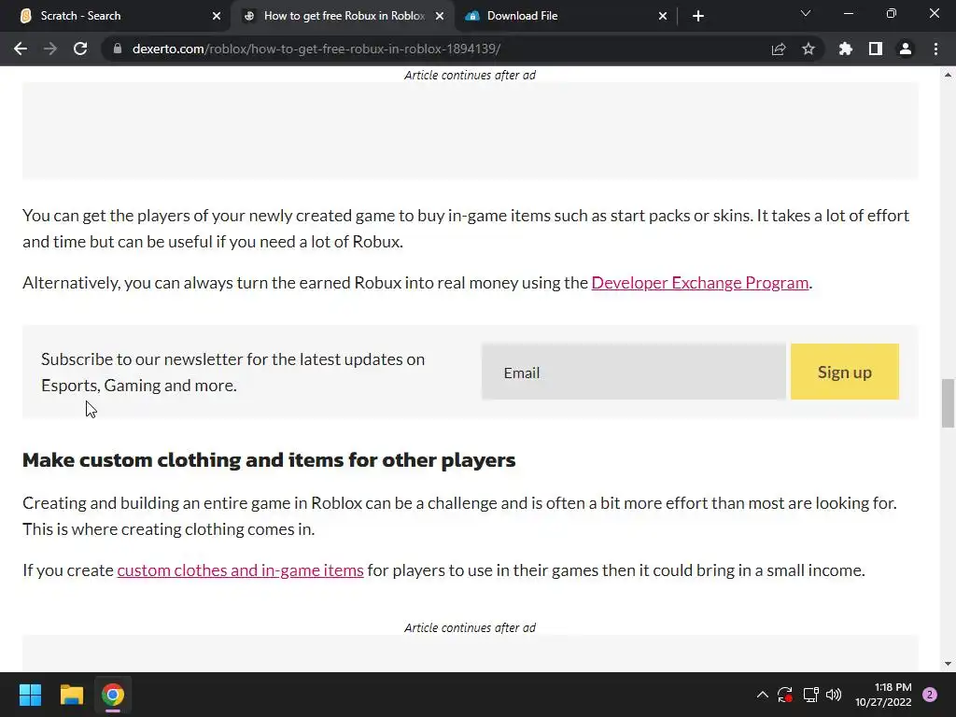Open the Chrome profile menu
The height and width of the screenshot is (717, 956).
click(906, 49)
